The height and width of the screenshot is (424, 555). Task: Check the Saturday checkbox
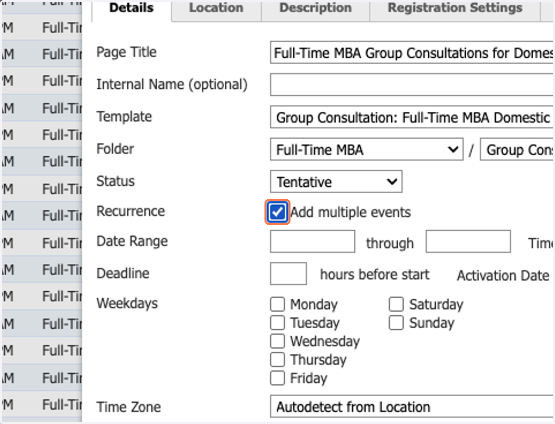[x=396, y=304]
